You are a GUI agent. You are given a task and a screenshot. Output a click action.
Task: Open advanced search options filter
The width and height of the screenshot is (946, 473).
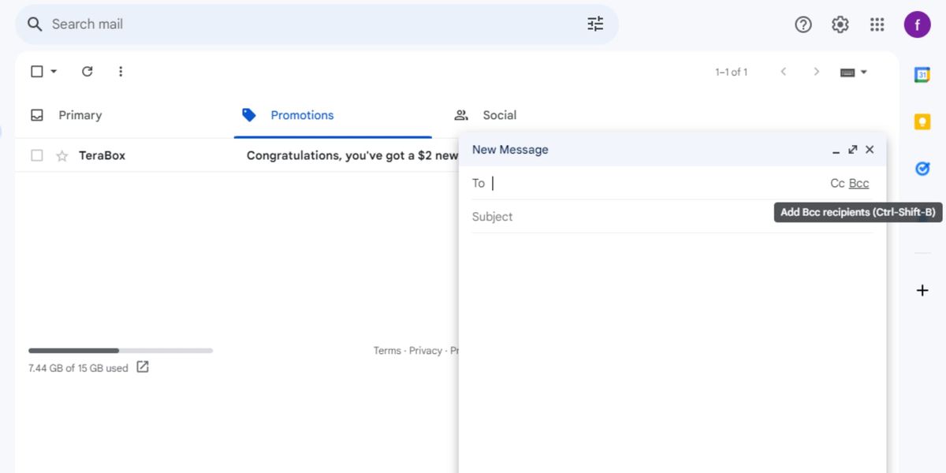pos(595,24)
